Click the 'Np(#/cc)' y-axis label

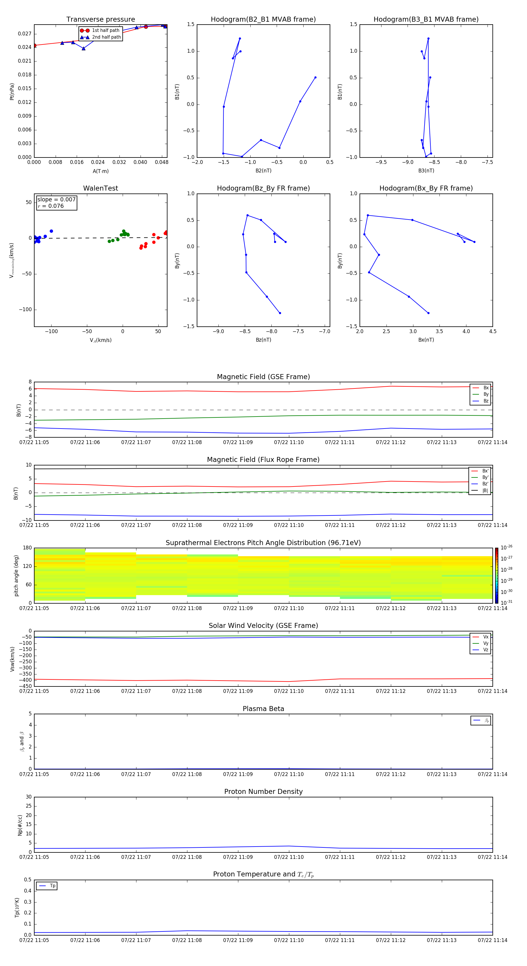pyautogui.click(x=20, y=825)
